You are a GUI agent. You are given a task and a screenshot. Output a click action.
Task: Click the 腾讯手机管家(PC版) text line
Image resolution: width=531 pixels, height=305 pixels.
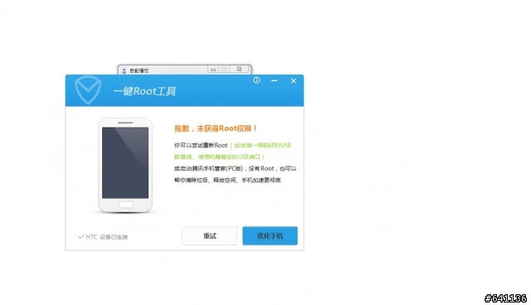click(x=236, y=168)
